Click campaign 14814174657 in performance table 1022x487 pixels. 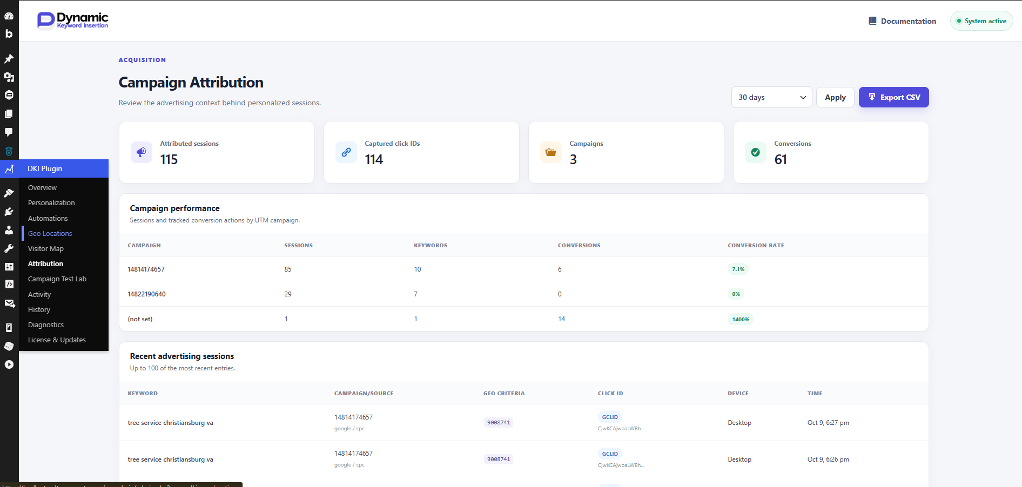tap(146, 269)
